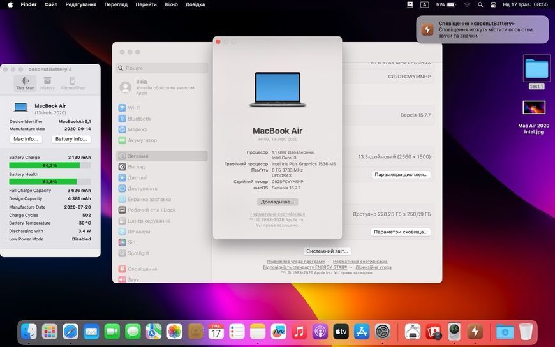The height and width of the screenshot is (347, 555).
Task: Open Bluetooth in the settings sidebar
Action: coord(162,119)
